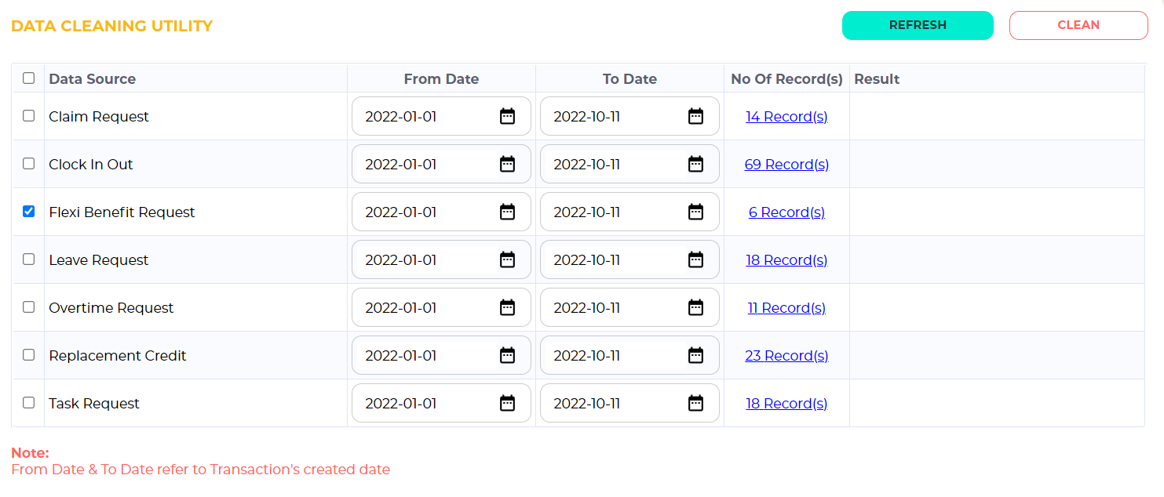Tick the Leave Request checkbox
The image size is (1164, 497).
[x=29, y=259]
